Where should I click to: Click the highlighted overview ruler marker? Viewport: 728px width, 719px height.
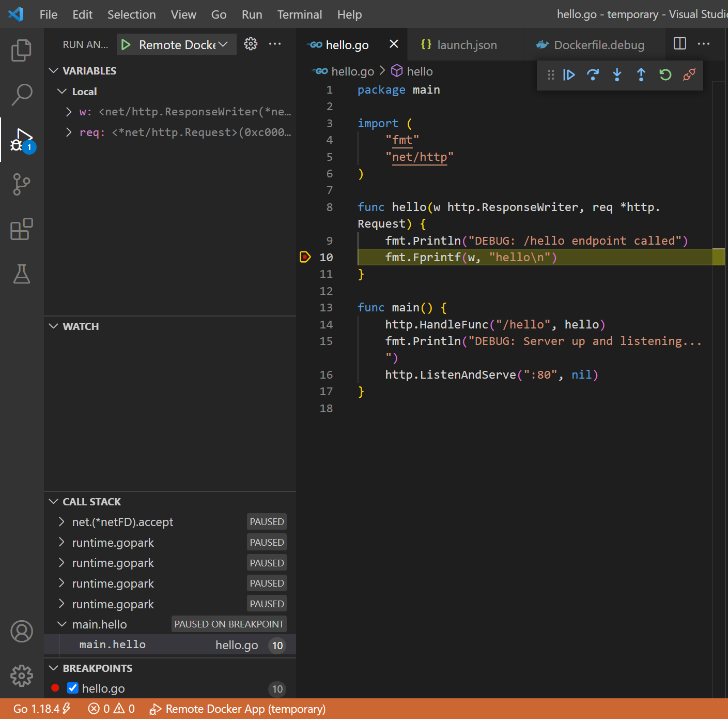click(x=718, y=257)
